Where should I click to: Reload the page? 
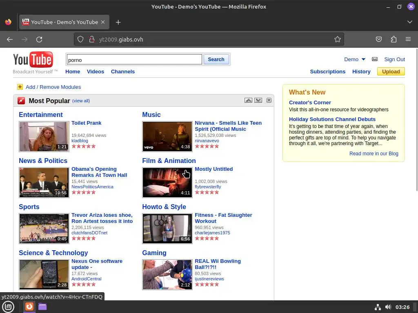[x=39, y=40]
